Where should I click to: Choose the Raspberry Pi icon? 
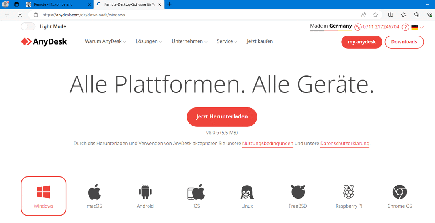348,193
